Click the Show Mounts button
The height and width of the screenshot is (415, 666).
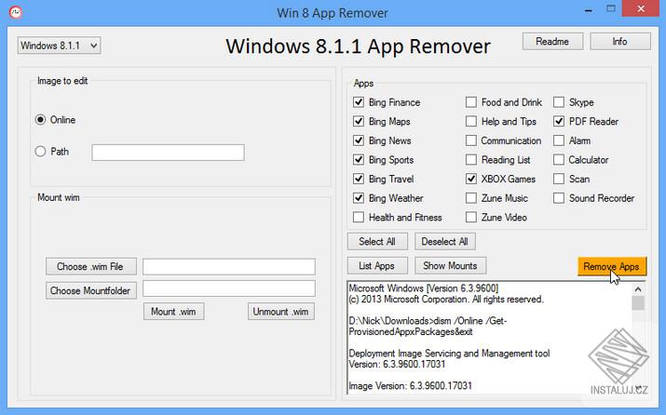451,265
